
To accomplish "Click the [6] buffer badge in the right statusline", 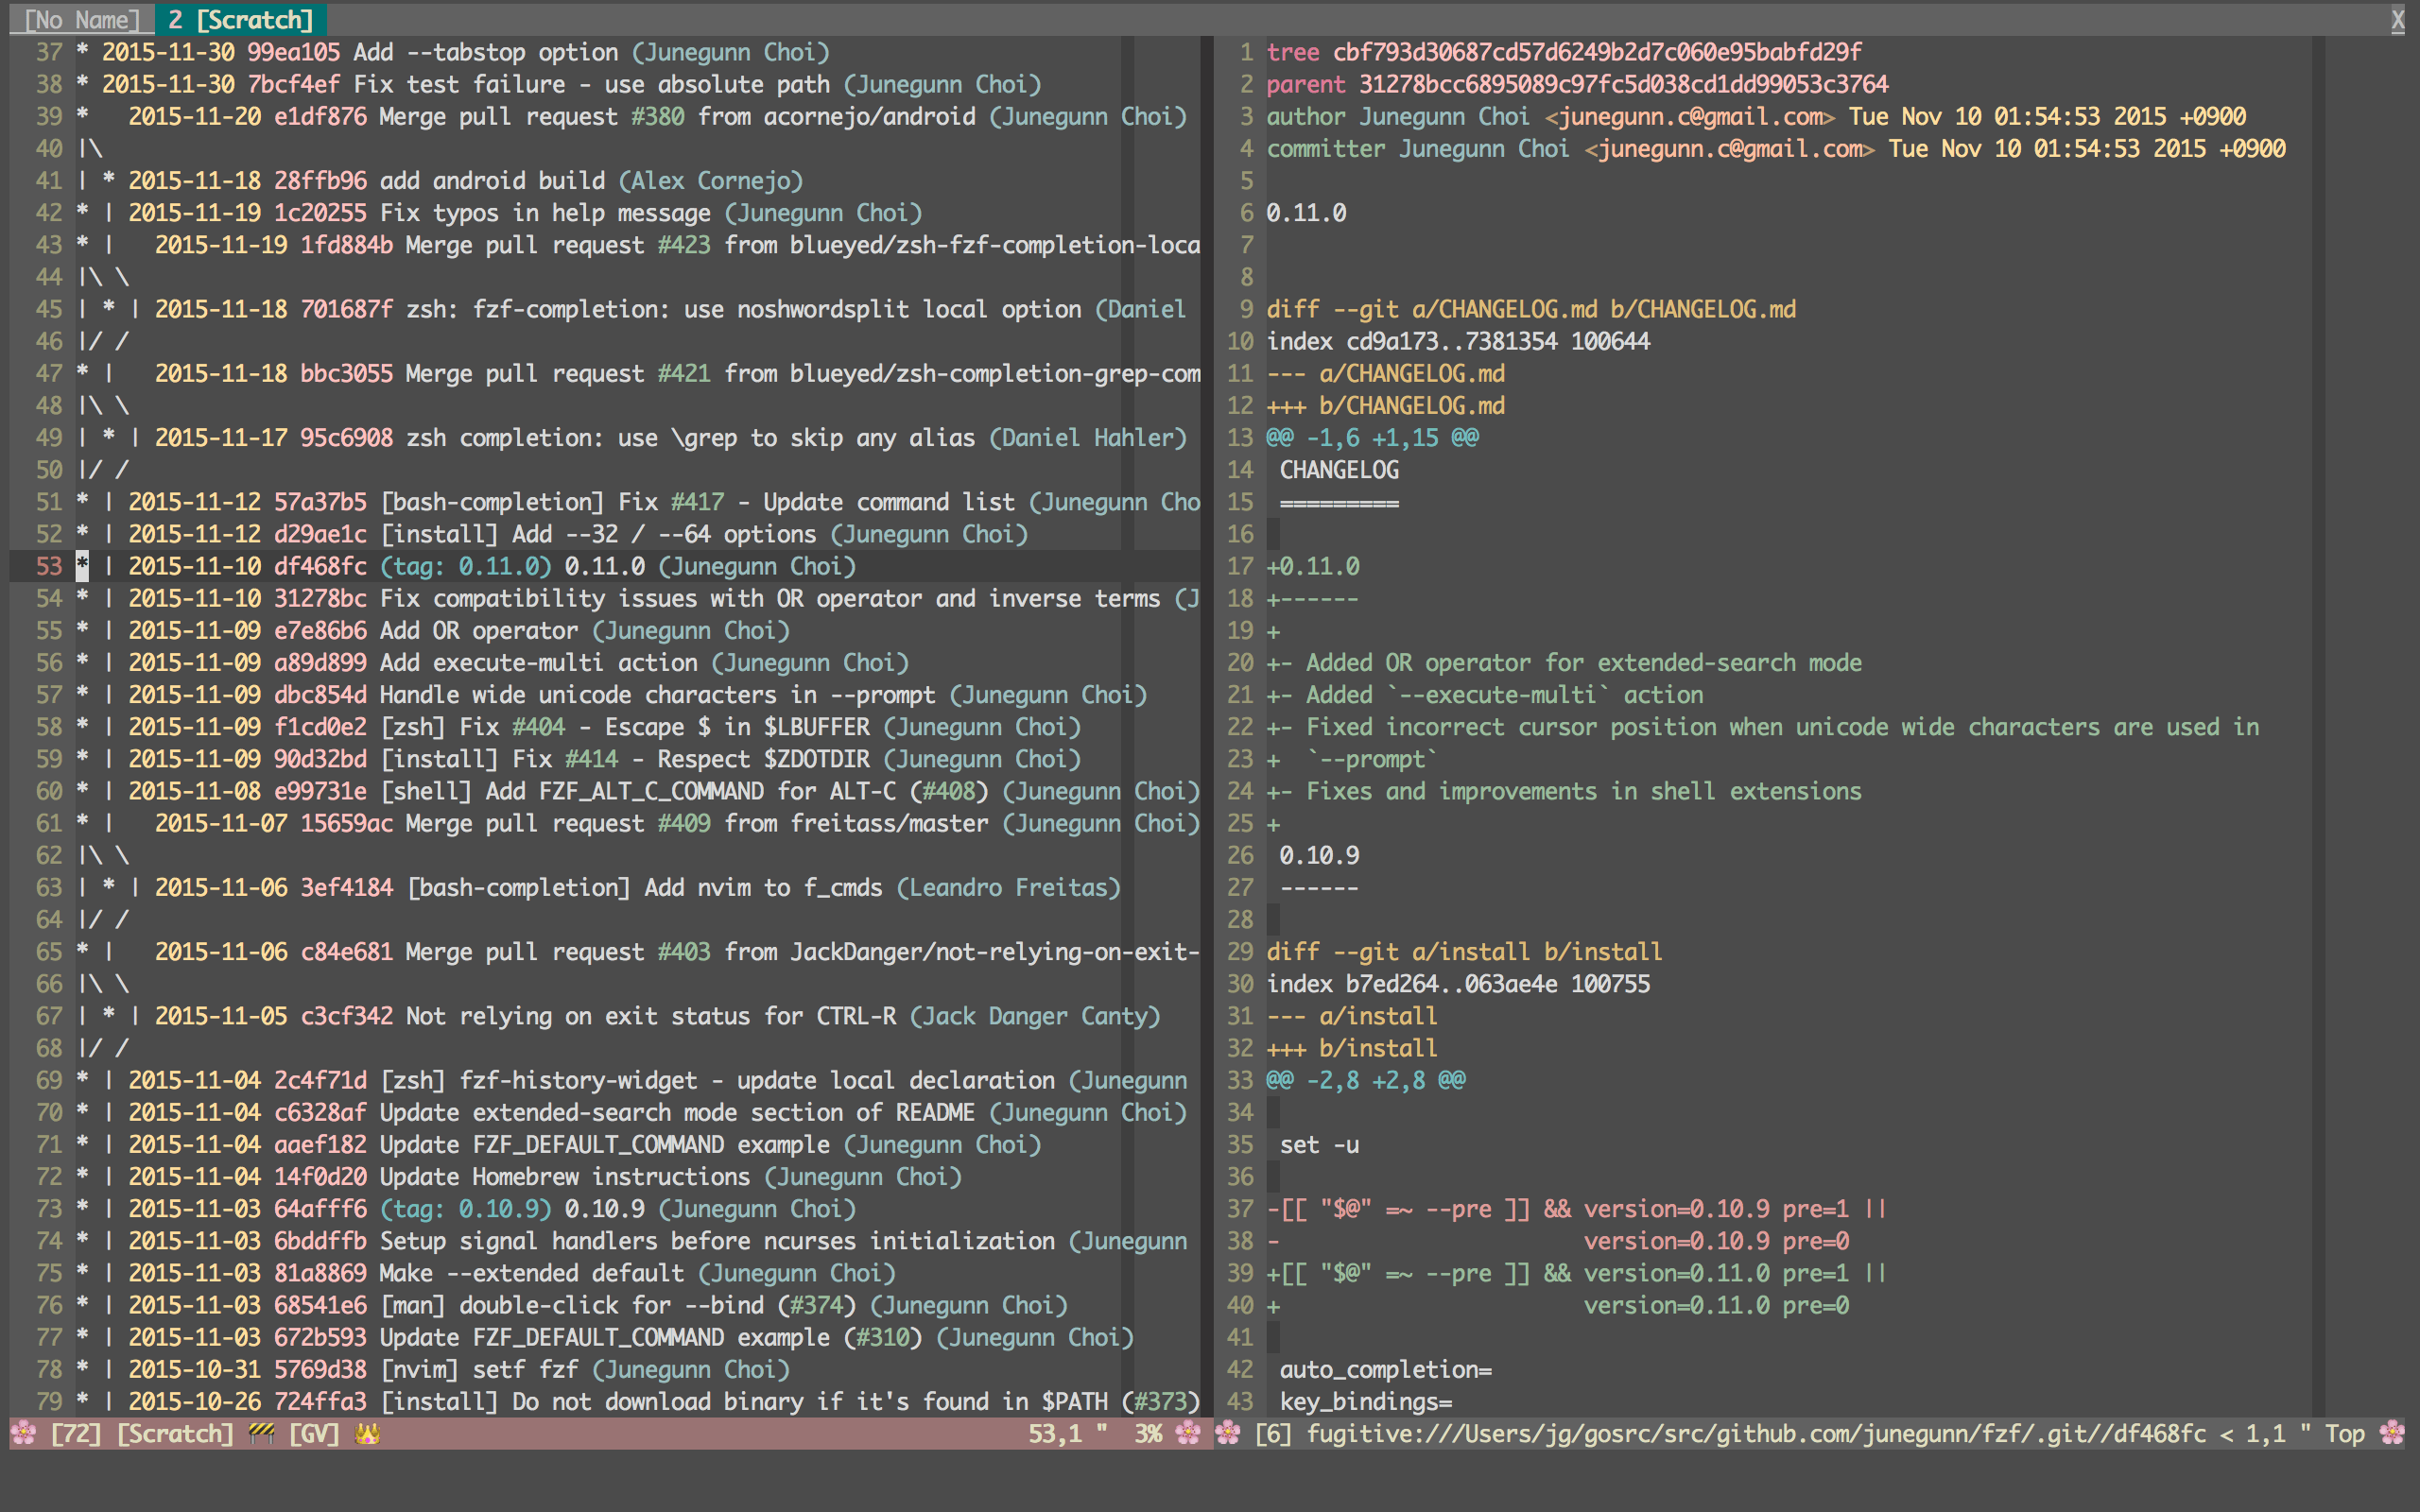I will pyautogui.click(x=1272, y=1433).
